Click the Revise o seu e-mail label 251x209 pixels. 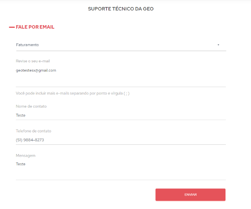[x=33, y=61]
